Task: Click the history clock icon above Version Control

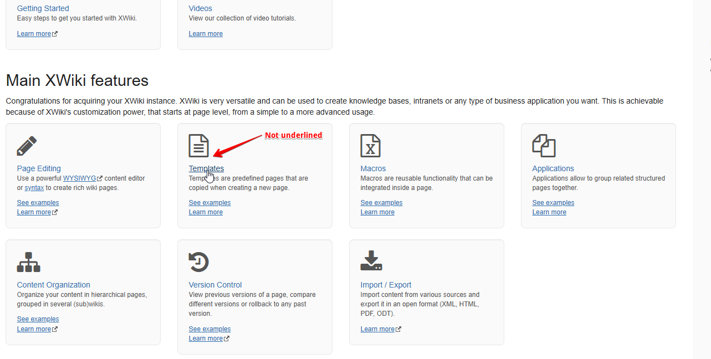Action: pos(198,262)
